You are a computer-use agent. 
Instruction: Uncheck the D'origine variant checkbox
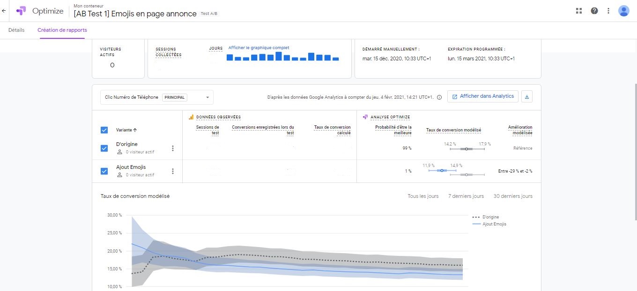pos(104,148)
